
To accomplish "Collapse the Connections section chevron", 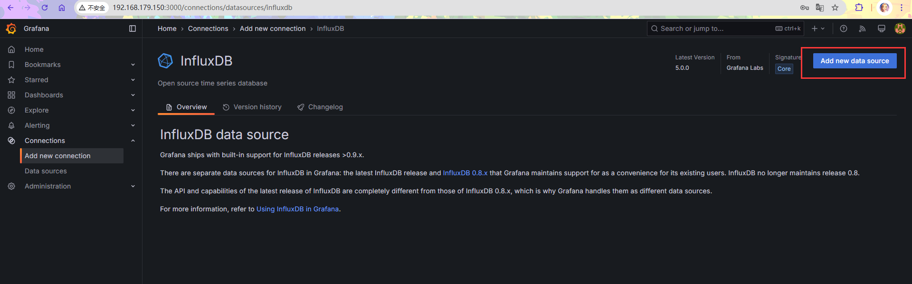I will 133,141.
